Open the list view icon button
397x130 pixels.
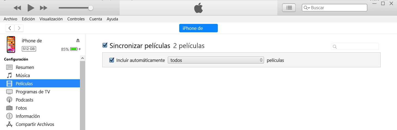click(289, 8)
